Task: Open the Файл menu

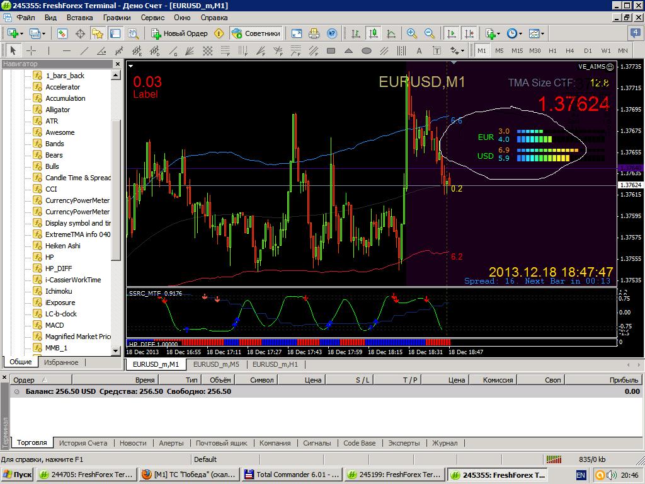Action: click(25, 18)
